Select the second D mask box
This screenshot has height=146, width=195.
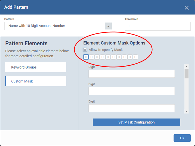click(x=92, y=57)
